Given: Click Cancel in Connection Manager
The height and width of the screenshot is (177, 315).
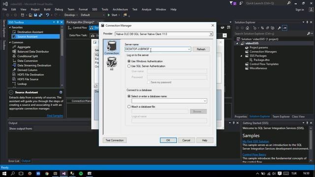Looking at the screenshot, I should (186, 140).
